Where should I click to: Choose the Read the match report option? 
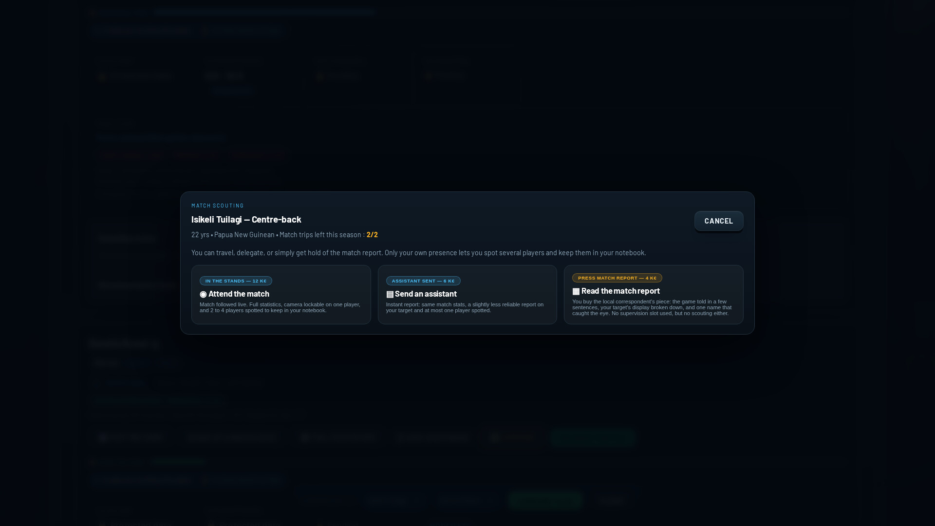coord(654,295)
